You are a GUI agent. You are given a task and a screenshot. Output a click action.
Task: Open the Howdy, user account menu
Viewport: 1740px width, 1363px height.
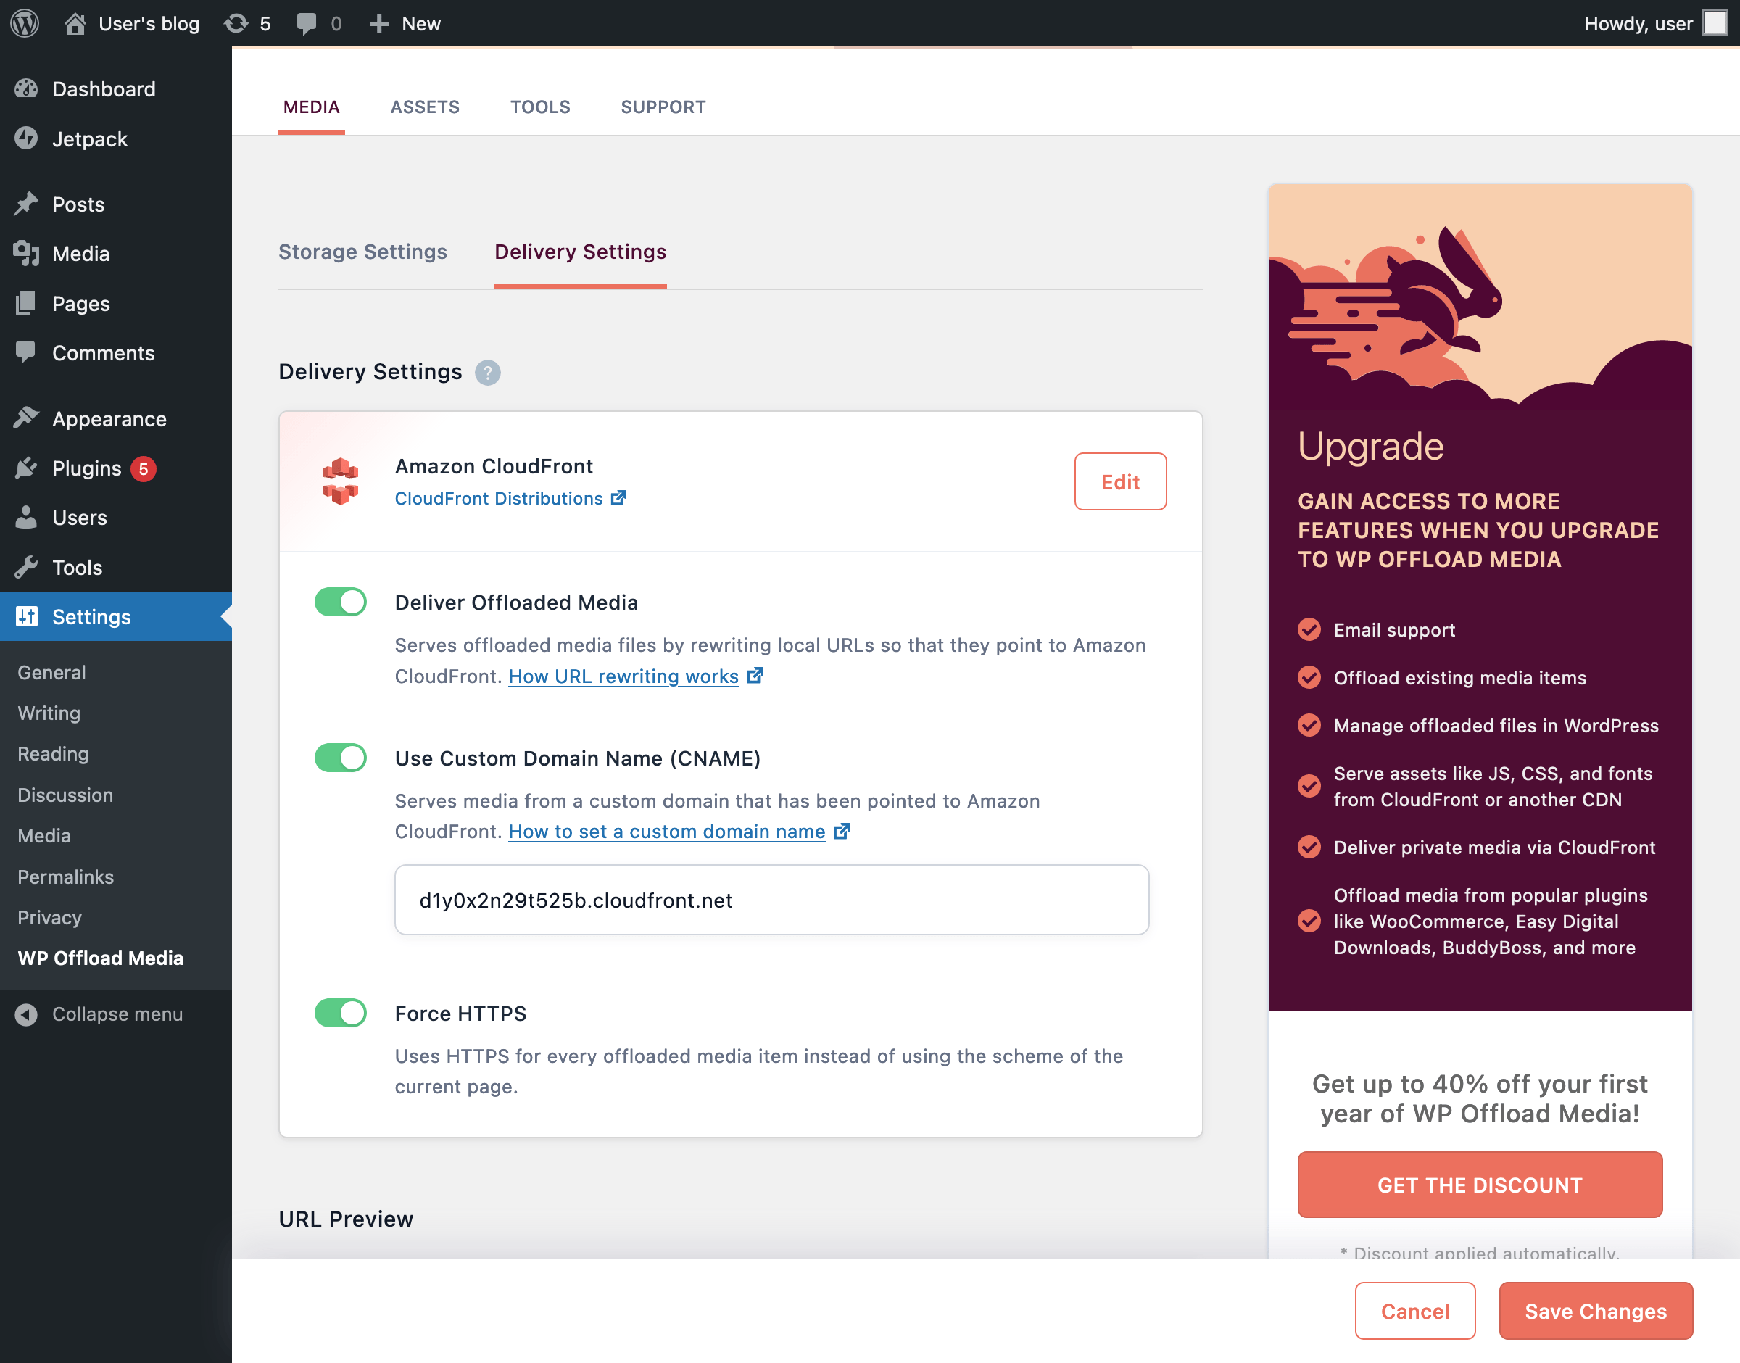[x=1638, y=23]
